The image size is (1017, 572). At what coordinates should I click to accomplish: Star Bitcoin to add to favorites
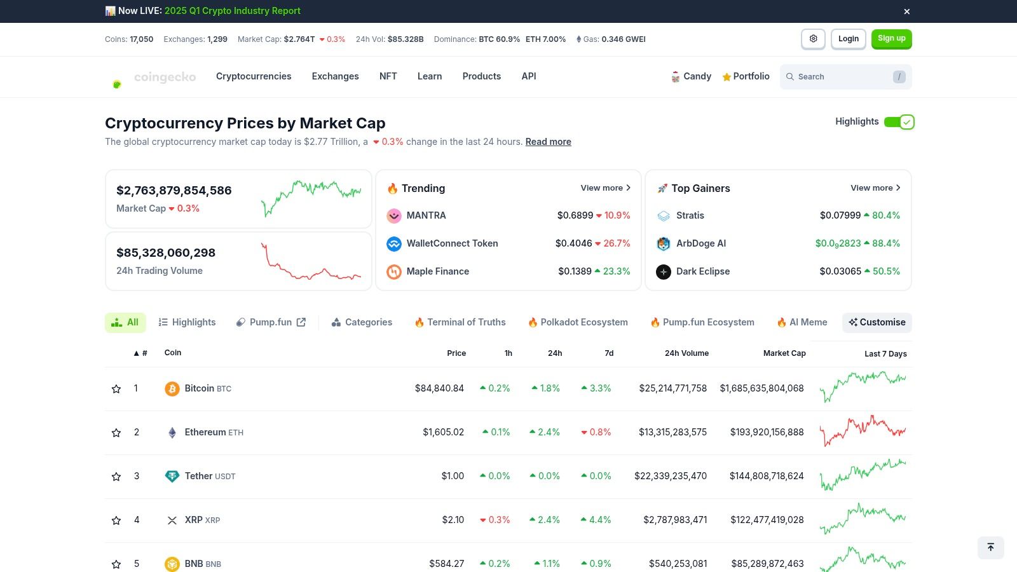[116, 388]
